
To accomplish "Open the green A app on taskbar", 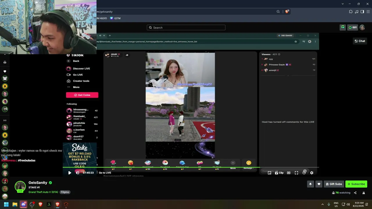I will (x=49, y=204).
